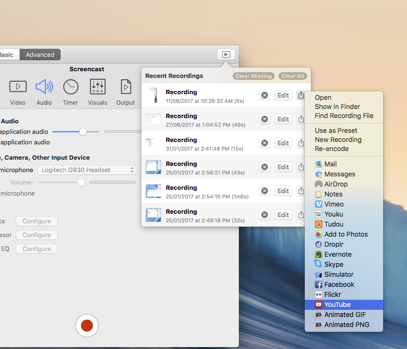Image resolution: width=407 pixels, height=349 pixels.
Task: Choose YouTube in the share menu
Action: point(337,305)
